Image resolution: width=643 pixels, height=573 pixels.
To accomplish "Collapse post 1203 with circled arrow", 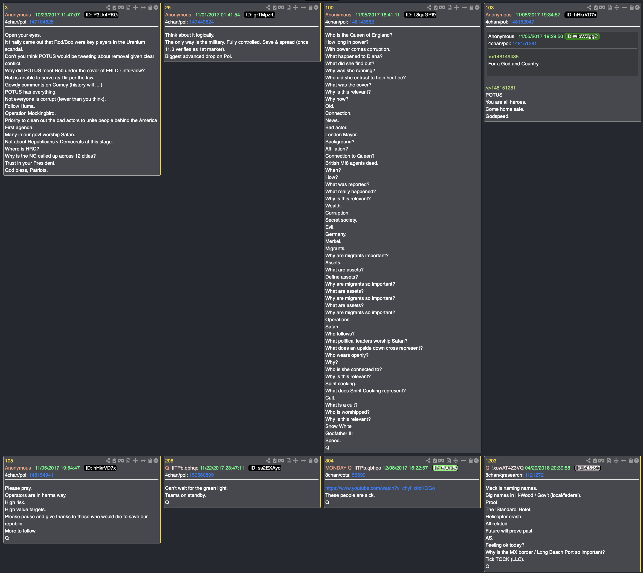I will (636, 461).
